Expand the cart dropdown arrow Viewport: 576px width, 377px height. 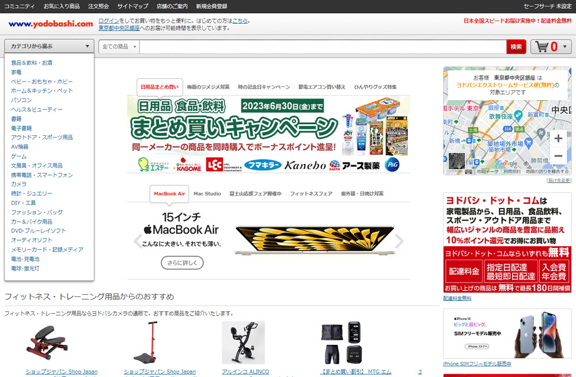[x=564, y=47]
